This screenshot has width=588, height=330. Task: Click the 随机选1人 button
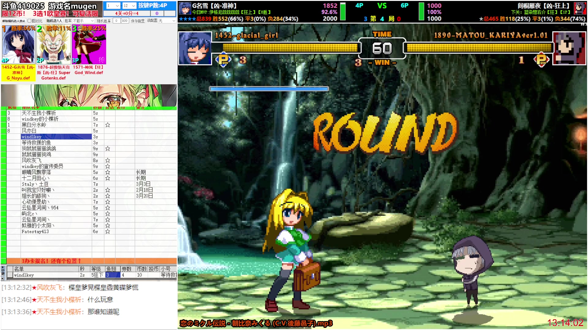[54, 21]
